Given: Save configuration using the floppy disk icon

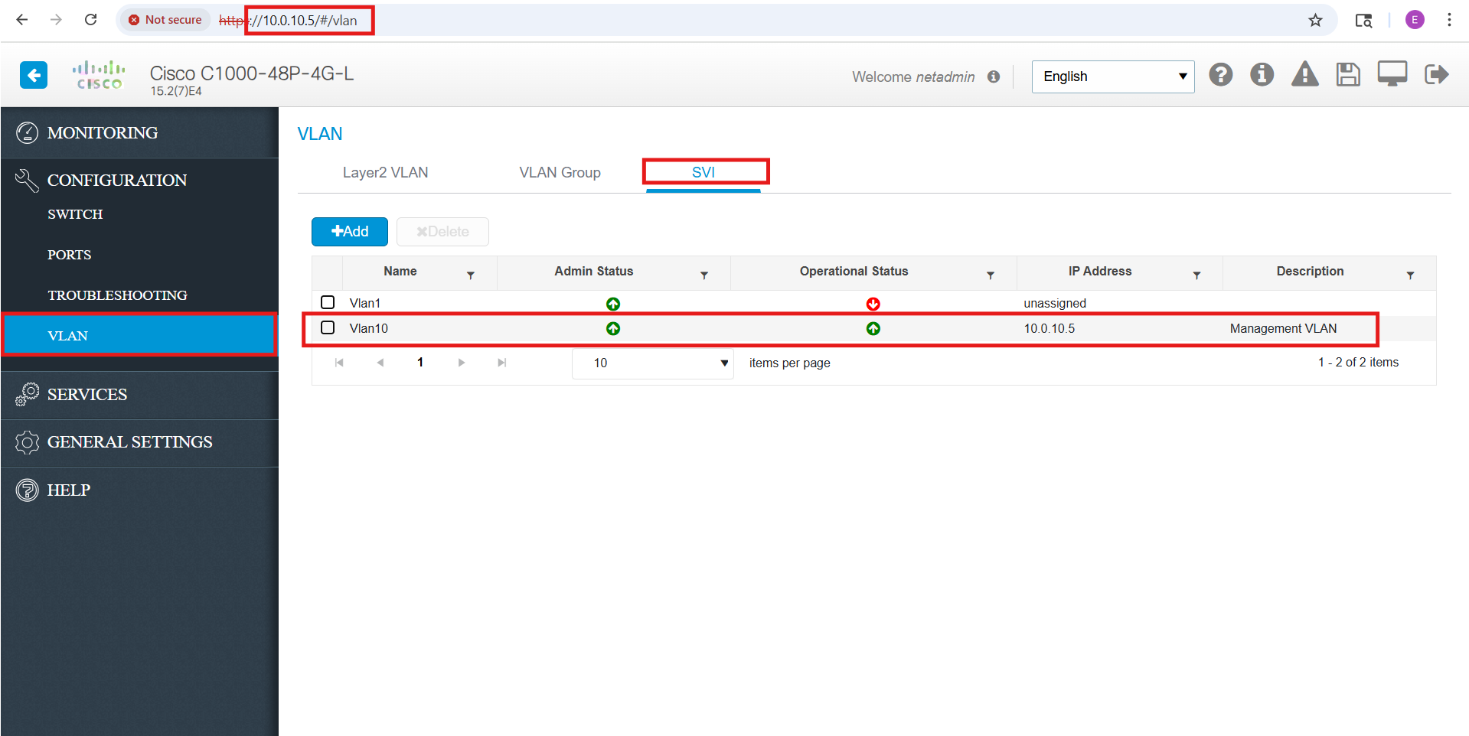Looking at the screenshot, I should (x=1347, y=75).
